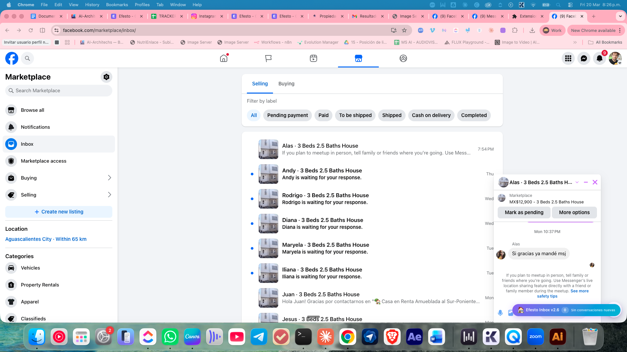This screenshot has height=352, width=627.
Task: Click the Search Marketplace field
Action: 59,91
